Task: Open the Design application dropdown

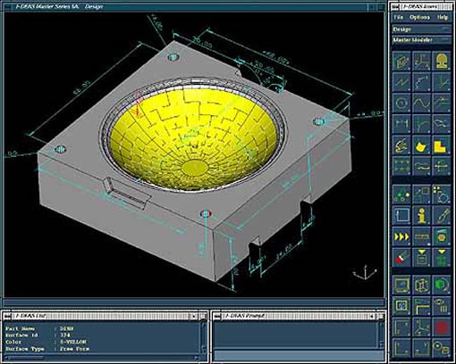Action: tap(421, 29)
